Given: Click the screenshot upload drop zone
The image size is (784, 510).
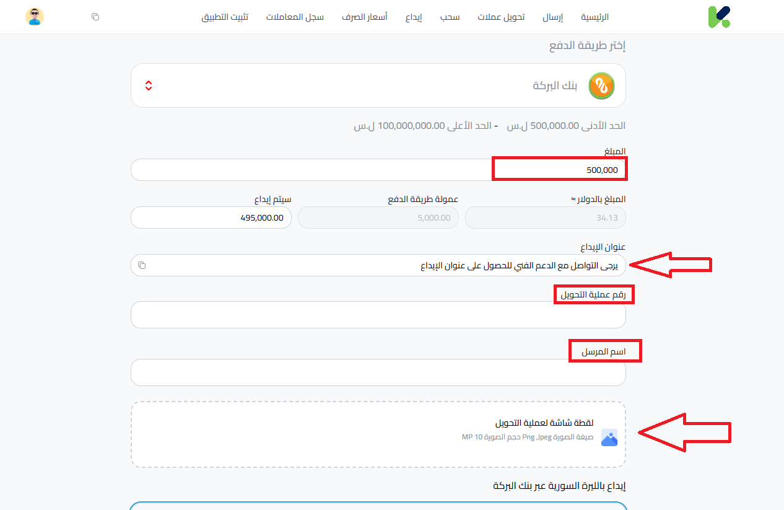Looking at the screenshot, I should click(x=378, y=434).
